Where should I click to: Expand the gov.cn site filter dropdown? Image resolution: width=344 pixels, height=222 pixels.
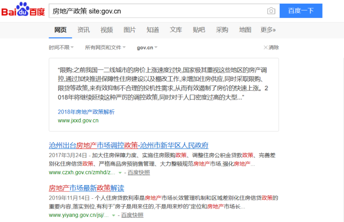[147, 47]
